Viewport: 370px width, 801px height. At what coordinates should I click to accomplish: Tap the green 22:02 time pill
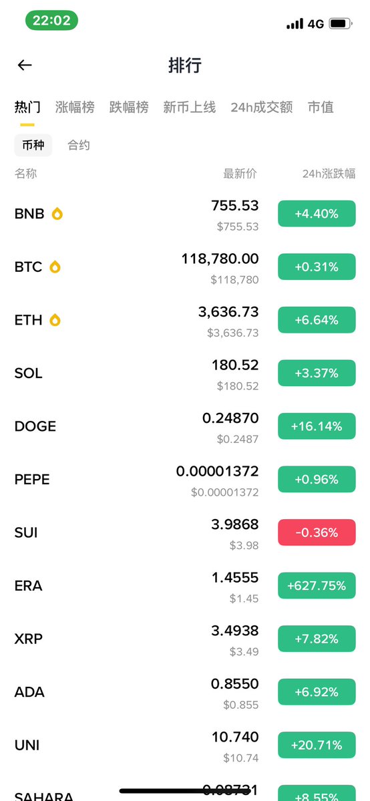[x=51, y=21]
